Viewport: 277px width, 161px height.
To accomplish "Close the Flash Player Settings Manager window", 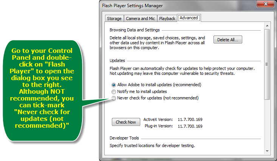I will tap(266, 4).
